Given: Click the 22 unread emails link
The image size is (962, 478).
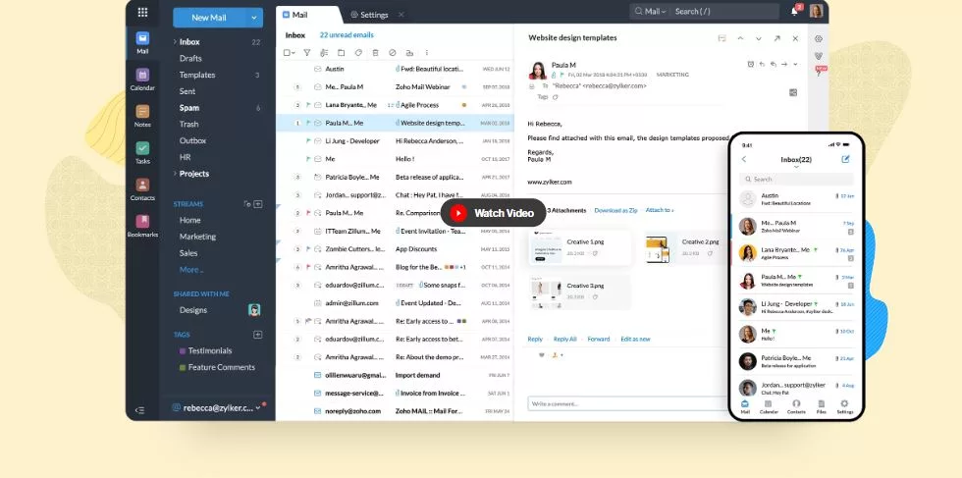Looking at the screenshot, I should coord(347,35).
